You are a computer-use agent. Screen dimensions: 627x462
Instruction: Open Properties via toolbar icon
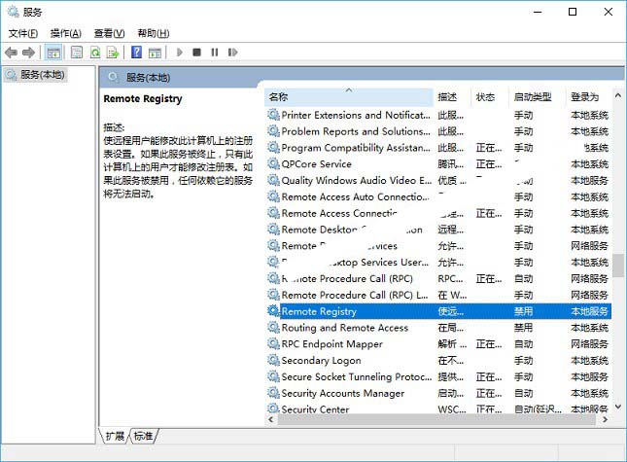(x=75, y=53)
